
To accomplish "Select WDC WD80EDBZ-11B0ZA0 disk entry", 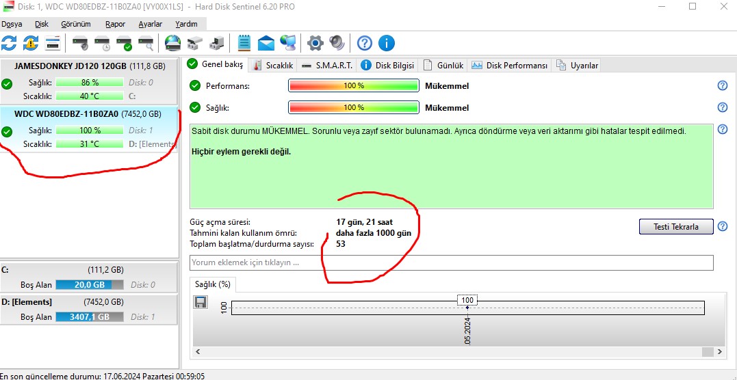I will pyautogui.click(x=90, y=128).
